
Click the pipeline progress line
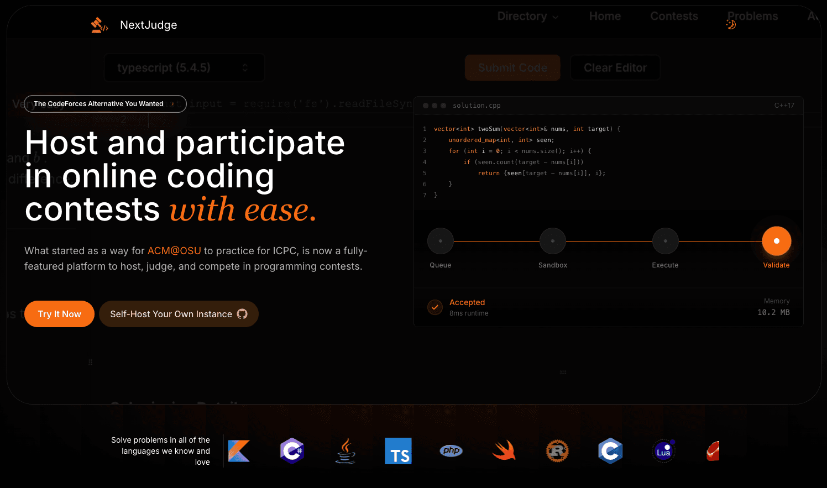(x=608, y=241)
